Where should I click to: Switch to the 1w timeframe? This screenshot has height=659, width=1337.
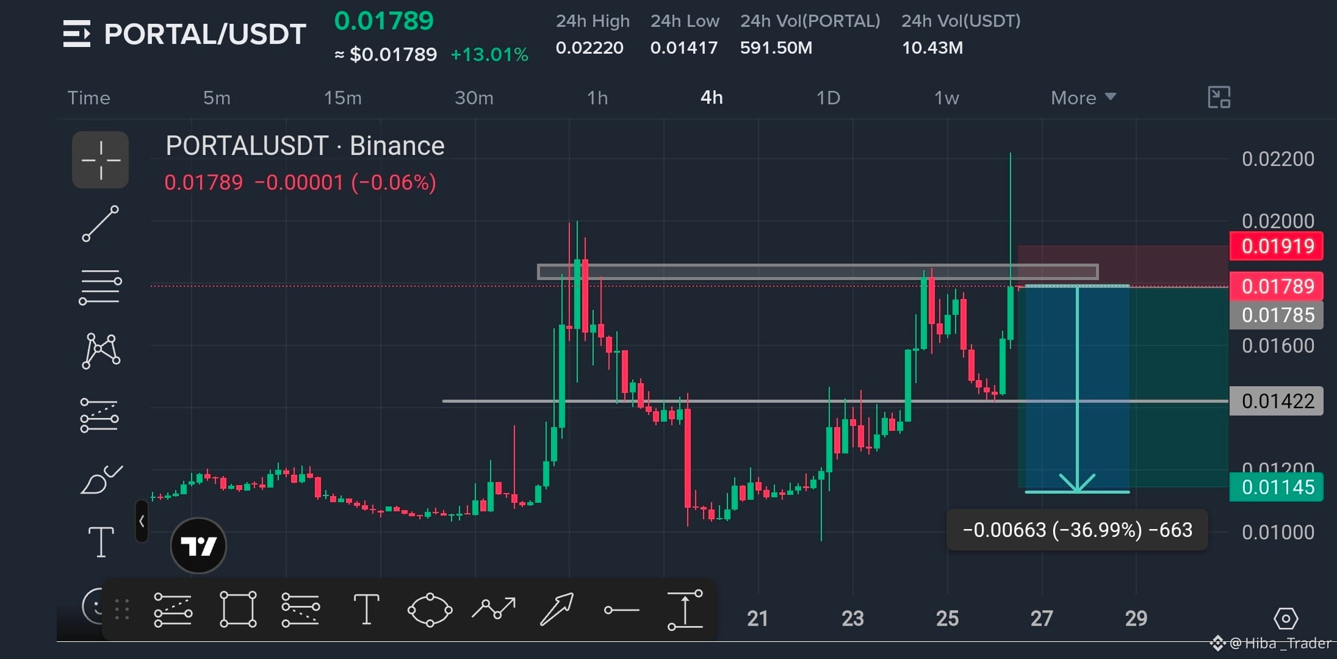[946, 98]
